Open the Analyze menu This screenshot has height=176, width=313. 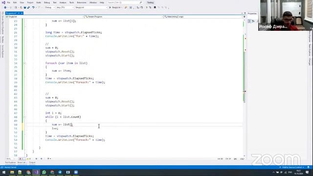(x=63, y=2)
